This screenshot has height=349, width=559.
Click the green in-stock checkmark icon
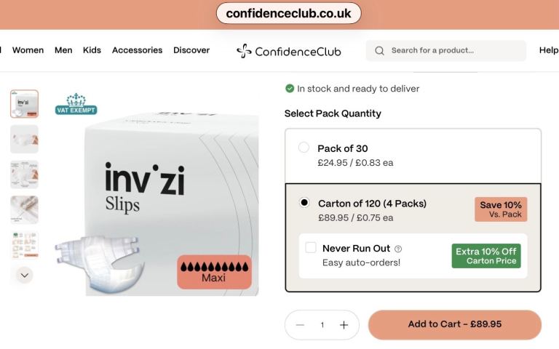[x=290, y=88]
